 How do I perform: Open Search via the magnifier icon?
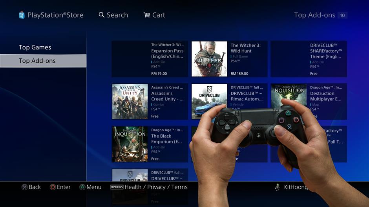coord(102,15)
